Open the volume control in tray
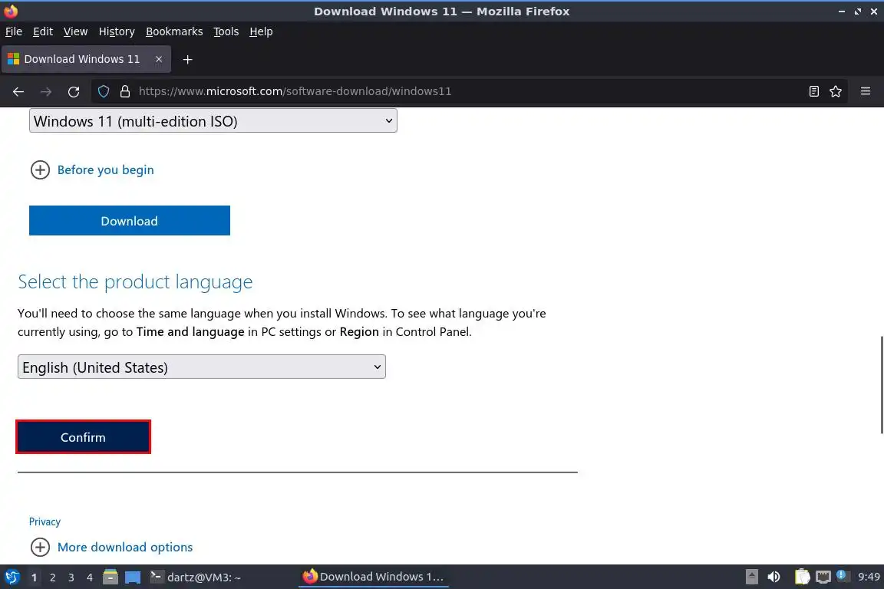884x589 pixels. pyautogui.click(x=774, y=577)
